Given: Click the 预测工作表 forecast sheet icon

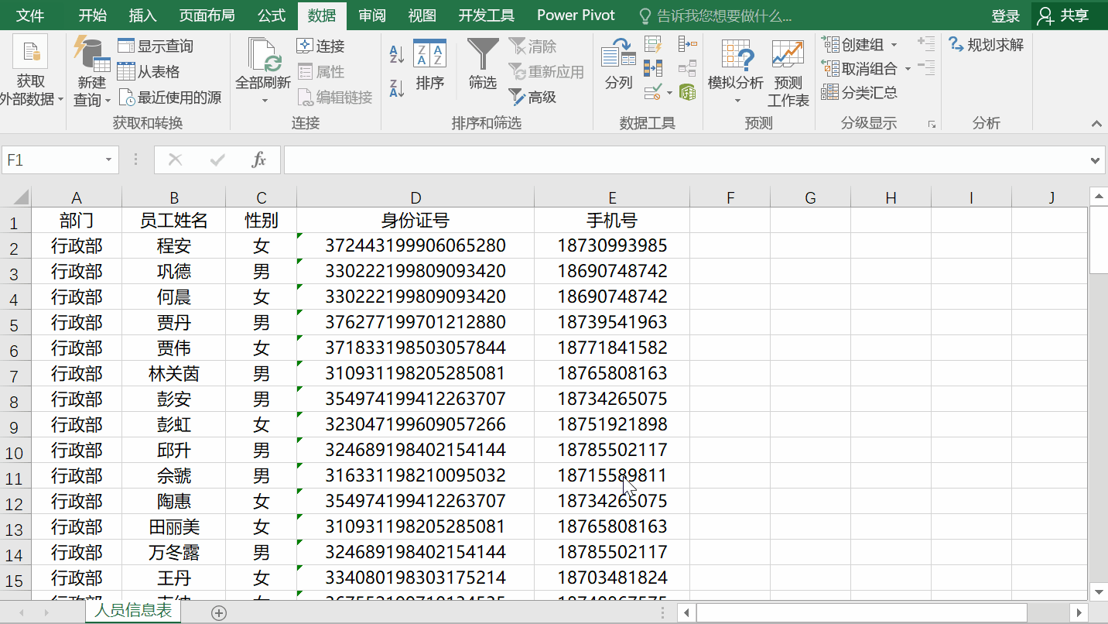Looking at the screenshot, I should tap(788, 74).
